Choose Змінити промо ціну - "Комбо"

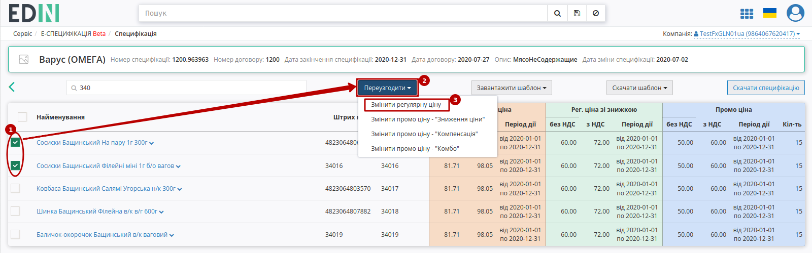[x=415, y=149]
